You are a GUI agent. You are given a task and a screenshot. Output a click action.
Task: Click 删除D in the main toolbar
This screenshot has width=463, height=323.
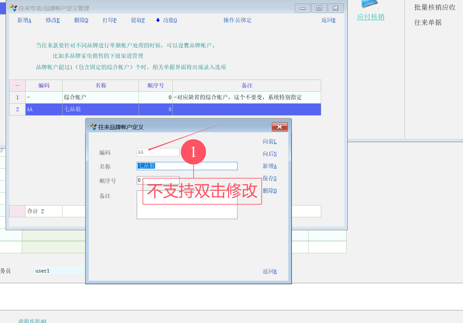point(81,20)
